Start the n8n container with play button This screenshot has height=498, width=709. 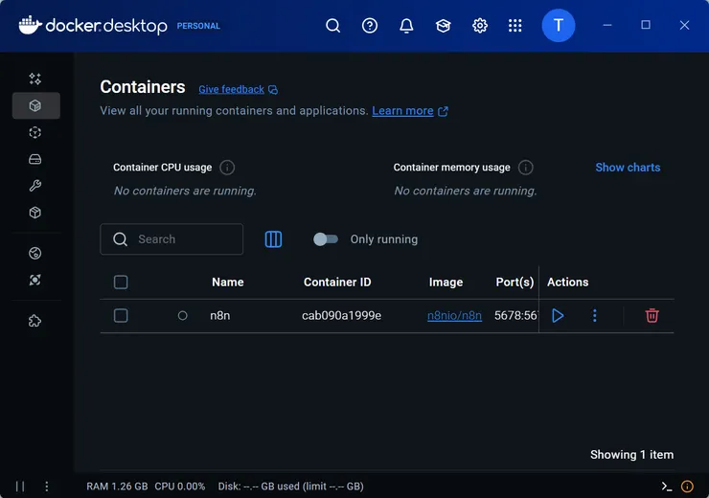click(x=558, y=315)
